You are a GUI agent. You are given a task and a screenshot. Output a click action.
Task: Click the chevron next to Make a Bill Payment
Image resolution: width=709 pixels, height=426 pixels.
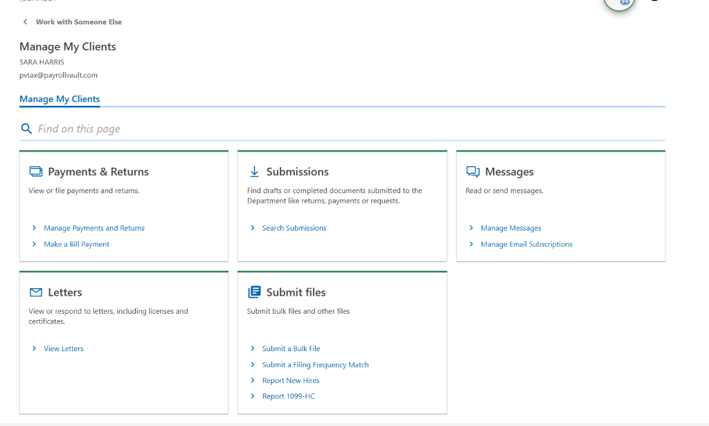pyautogui.click(x=35, y=244)
